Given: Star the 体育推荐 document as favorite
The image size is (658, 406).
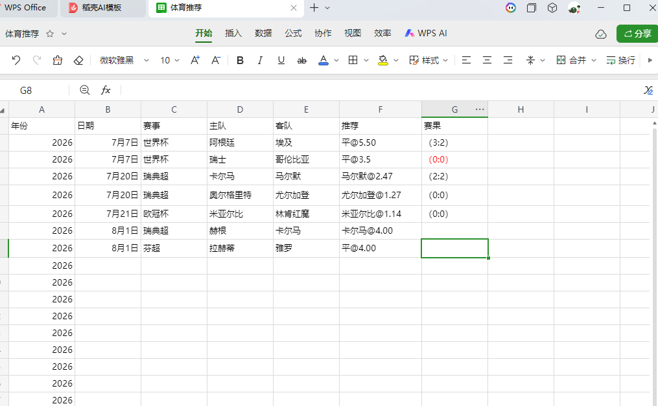Looking at the screenshot, I should (50, 34).
